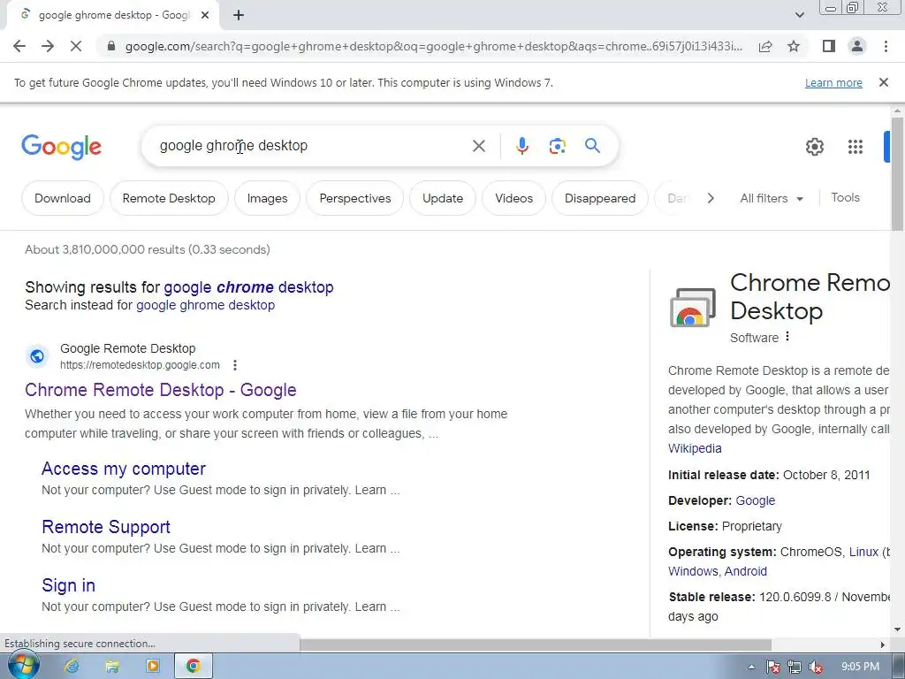Select Chrome taskbar button

[194, 667]
